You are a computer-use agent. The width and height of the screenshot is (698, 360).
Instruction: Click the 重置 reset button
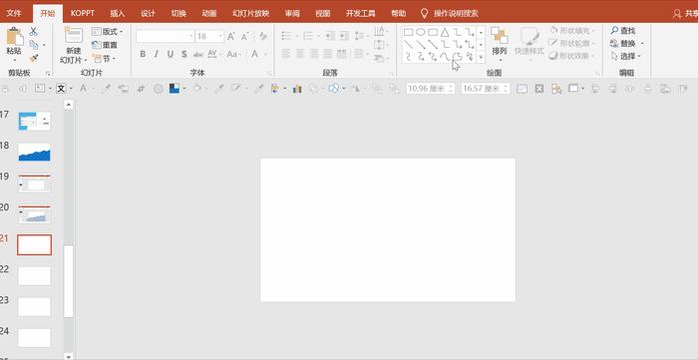click(x=105, y=45)
